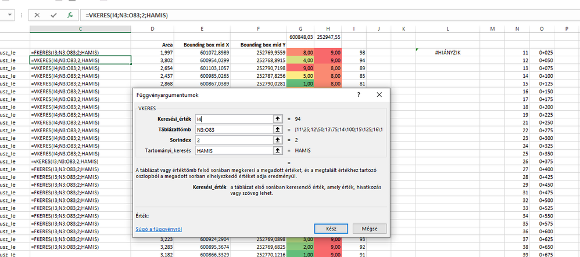Select the #HIÁNYZIK error cell
The height and width of the screenshot is (257, 580).
(448, 52)
